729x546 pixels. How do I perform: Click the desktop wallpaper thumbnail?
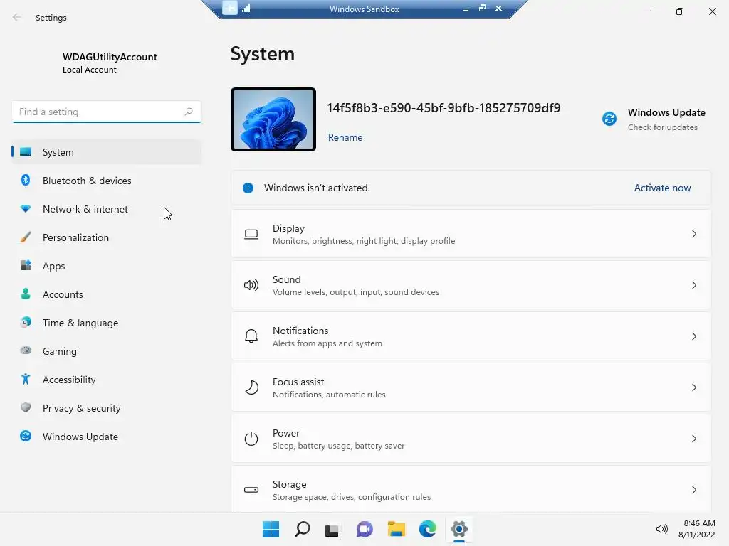[x=273, y=119]
